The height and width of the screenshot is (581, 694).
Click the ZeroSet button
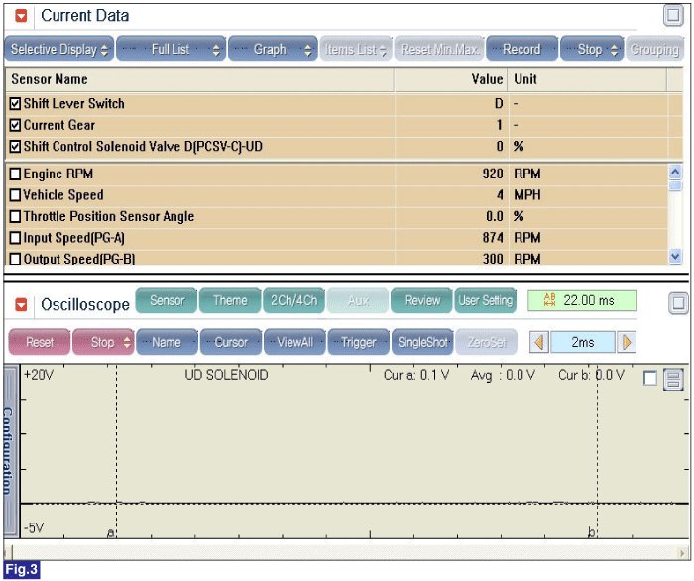click(487, 342)
